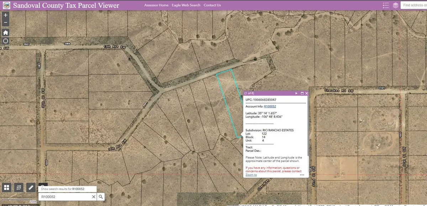Open Assessor Home link

point(156,5)
